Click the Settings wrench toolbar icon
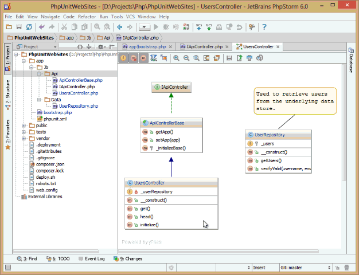This screenshot has width=359, height=275. (252, 27)
